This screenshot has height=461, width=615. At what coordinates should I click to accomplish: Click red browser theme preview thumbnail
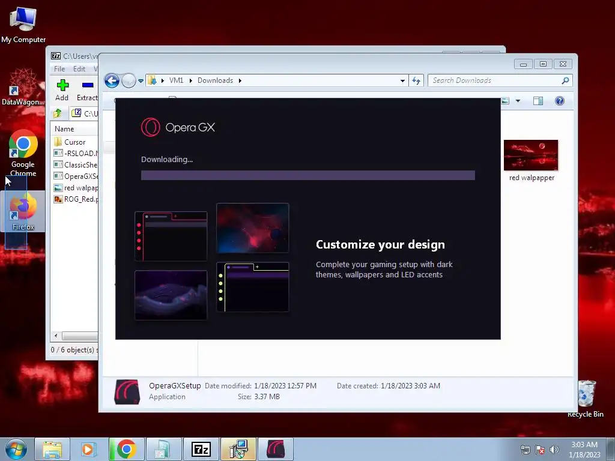(x=171, y=237)
